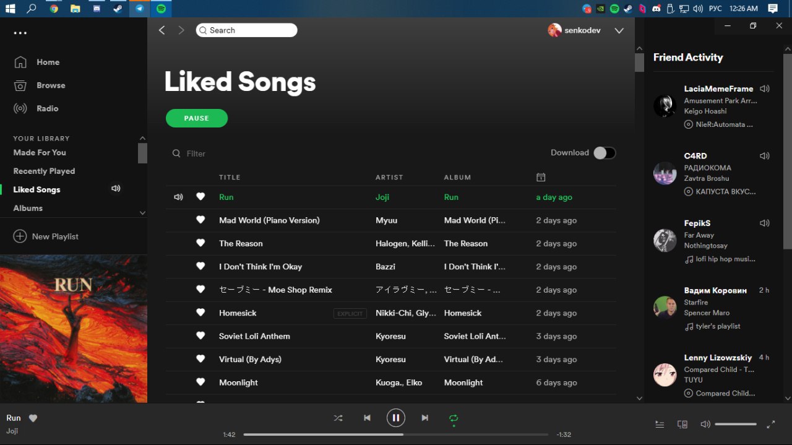
Task: Open Steam from taskbar
Action: point(117,9)
